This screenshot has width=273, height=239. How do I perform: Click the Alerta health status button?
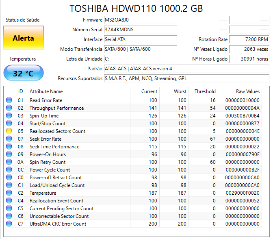click(x=24, y=38)
